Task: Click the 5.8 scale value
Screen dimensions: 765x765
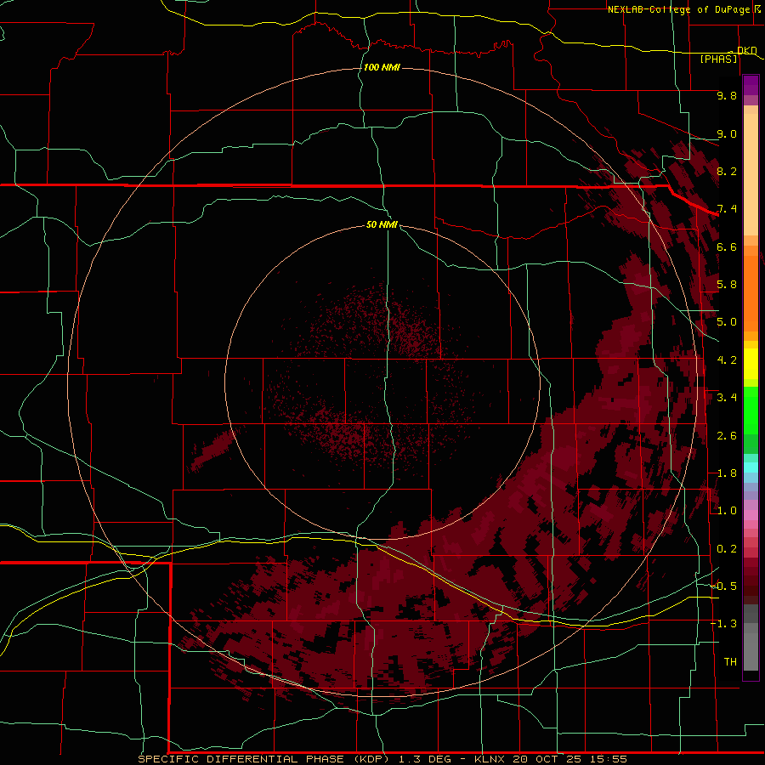Action: [x=727, y=285]
